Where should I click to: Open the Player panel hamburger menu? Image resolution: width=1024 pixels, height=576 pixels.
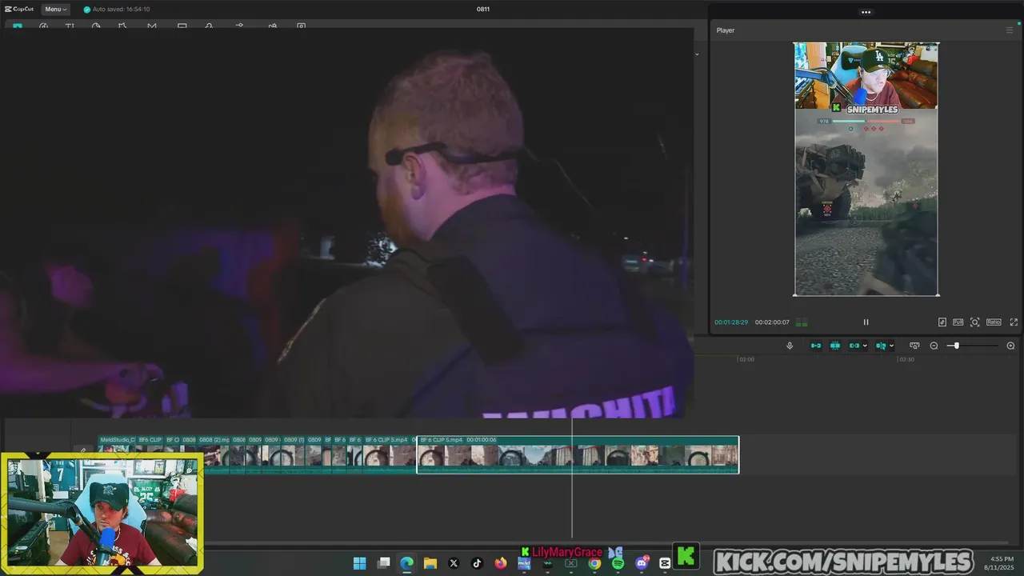[1010, 30]
